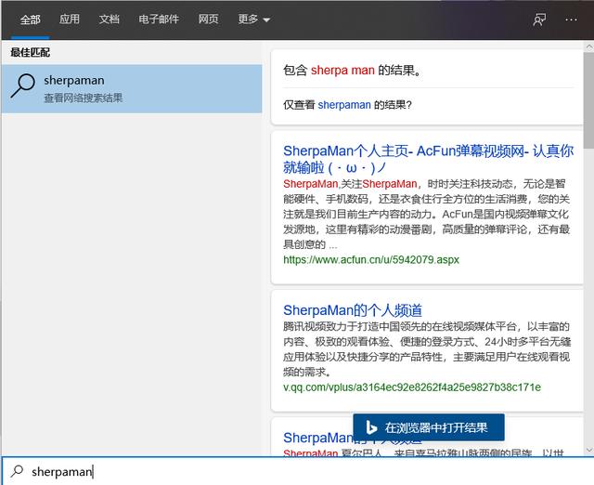Click the feedback icon in top bar
Screen dimensions: 594x485
click(x=539, y=20)
